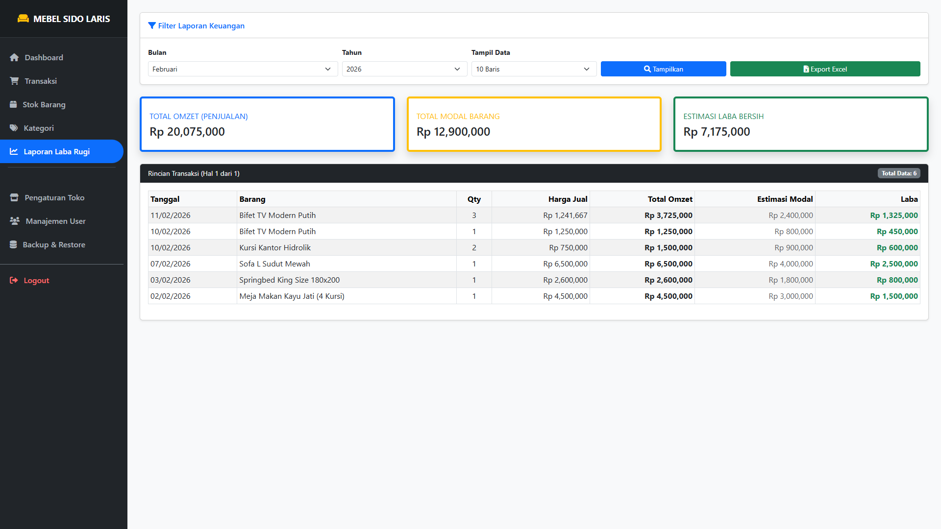Screen dimensions: 941x529
Task: Click the Logout arrow icon
Action: click(14, 280)
